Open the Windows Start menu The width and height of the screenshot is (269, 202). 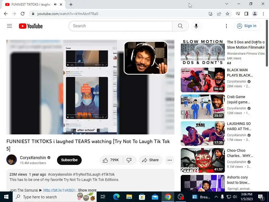coord(6,197)
